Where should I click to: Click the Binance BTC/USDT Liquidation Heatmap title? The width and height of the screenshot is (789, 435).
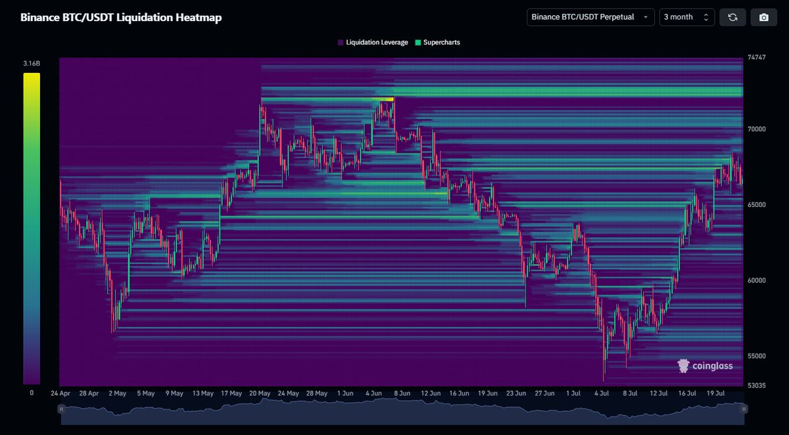point(122,17)
